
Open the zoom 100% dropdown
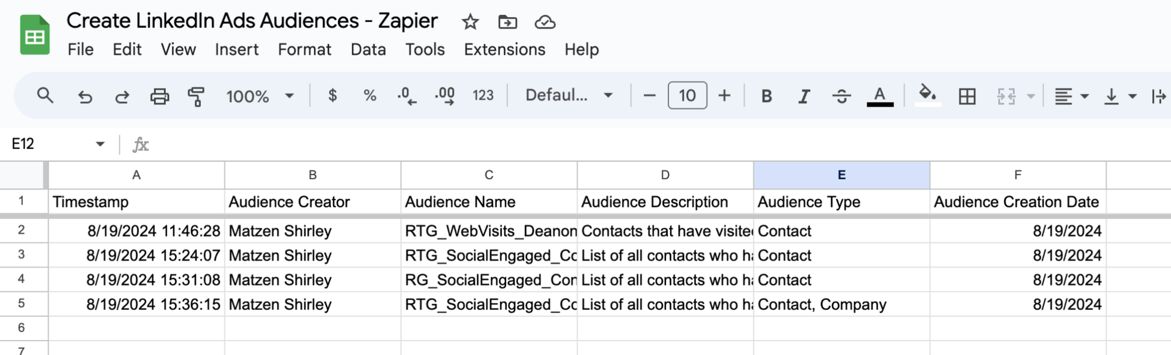[x=260, y=96]
